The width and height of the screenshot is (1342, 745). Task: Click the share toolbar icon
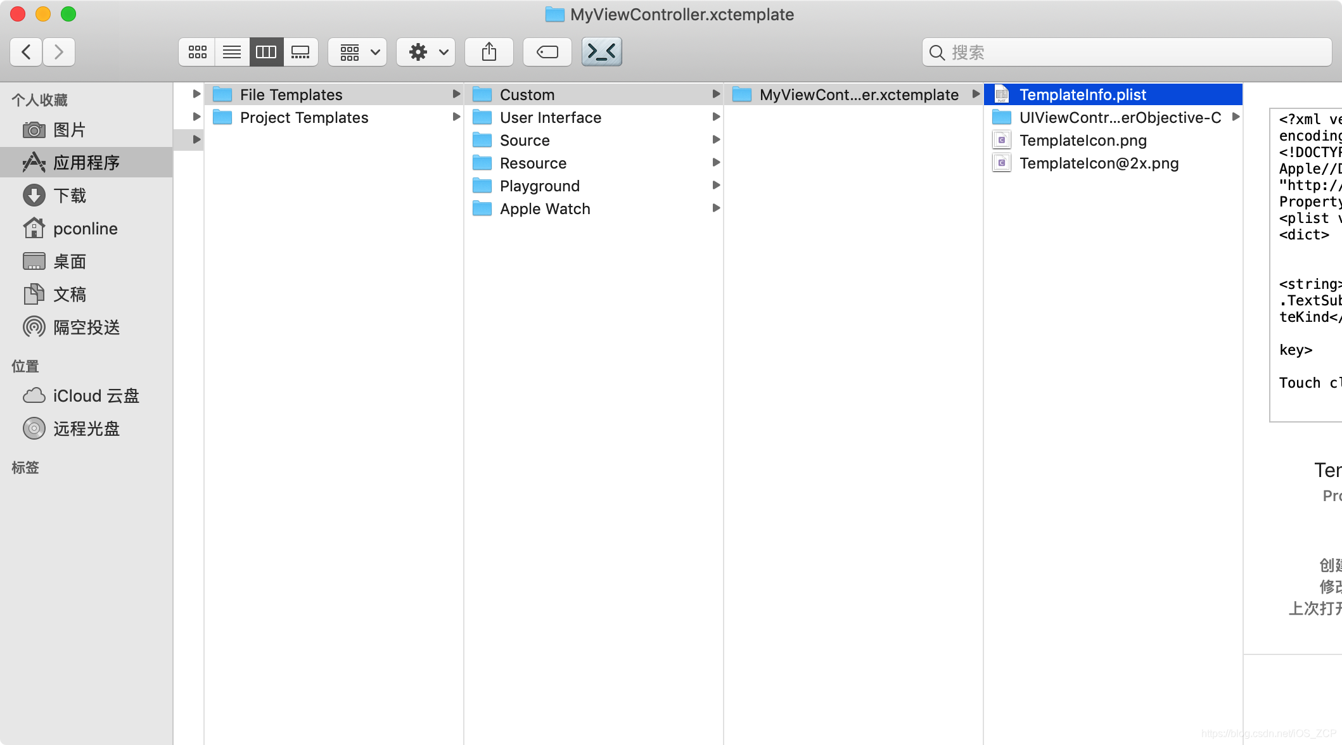click(x=489, y=52)
